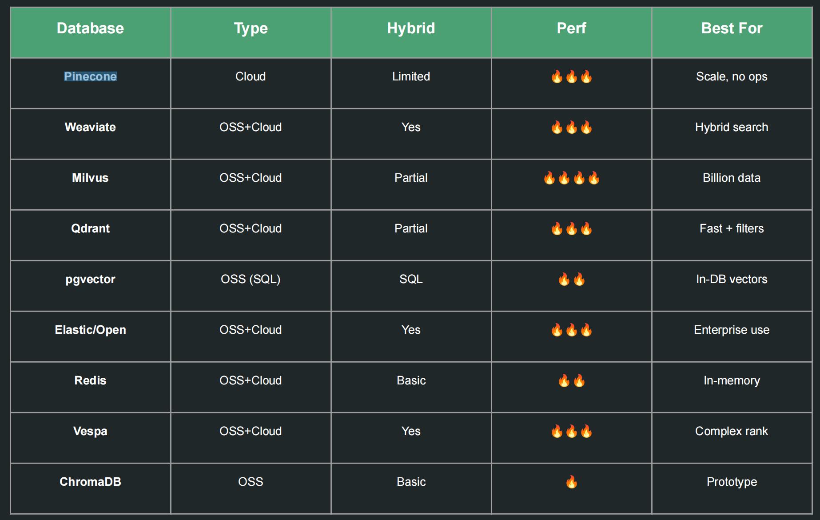Click the two fire icons for pgvector

point(571,279)
